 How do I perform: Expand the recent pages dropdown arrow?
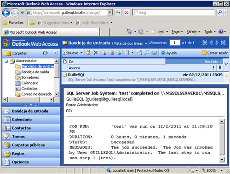point(22,12)
